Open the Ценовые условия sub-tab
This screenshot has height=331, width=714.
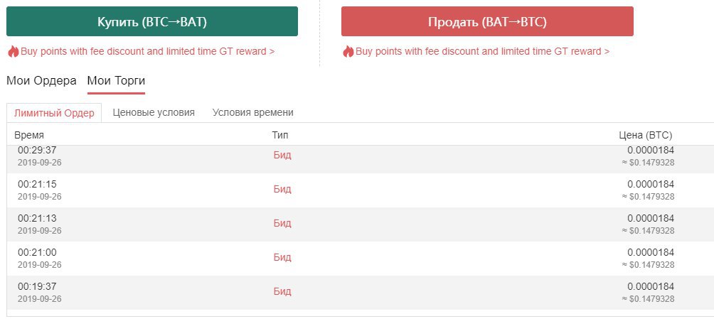pyautogui.click(x=154, y=112)
